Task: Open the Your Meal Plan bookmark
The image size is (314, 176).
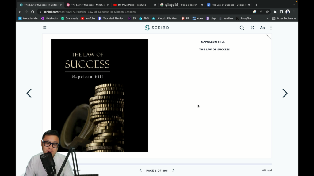Action: click(111, 18)
